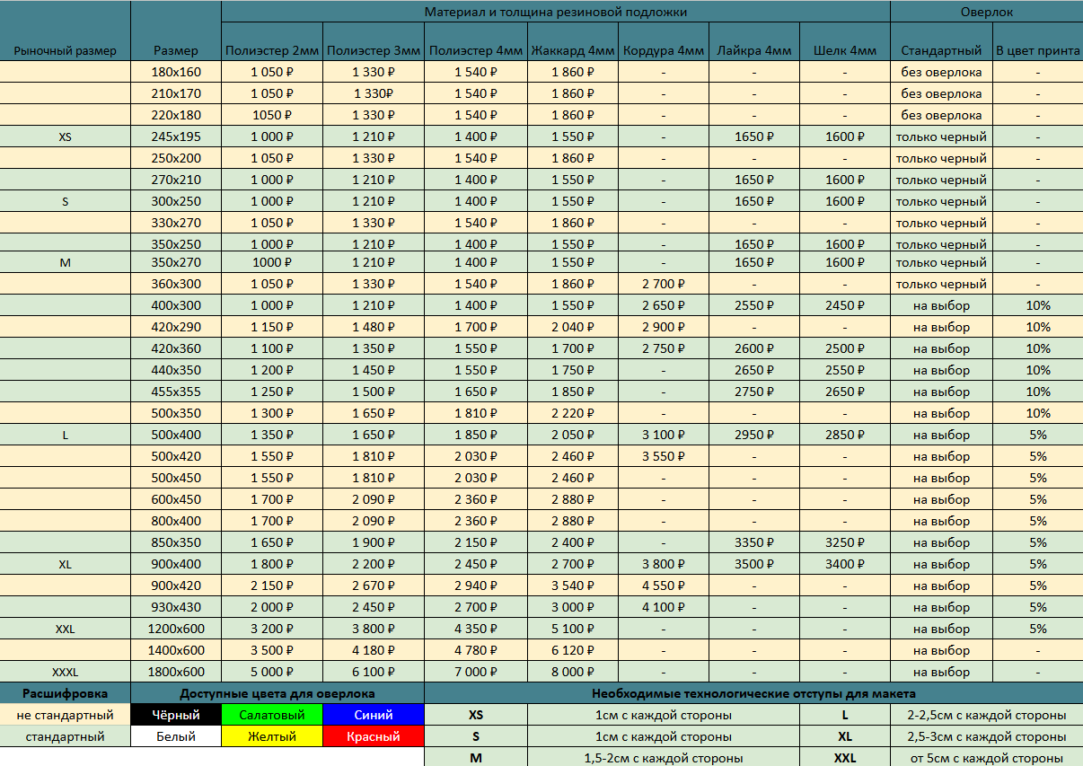Select the Оверлок group header
Viewport: 1083px width, 766px height.
pos(986,12)
